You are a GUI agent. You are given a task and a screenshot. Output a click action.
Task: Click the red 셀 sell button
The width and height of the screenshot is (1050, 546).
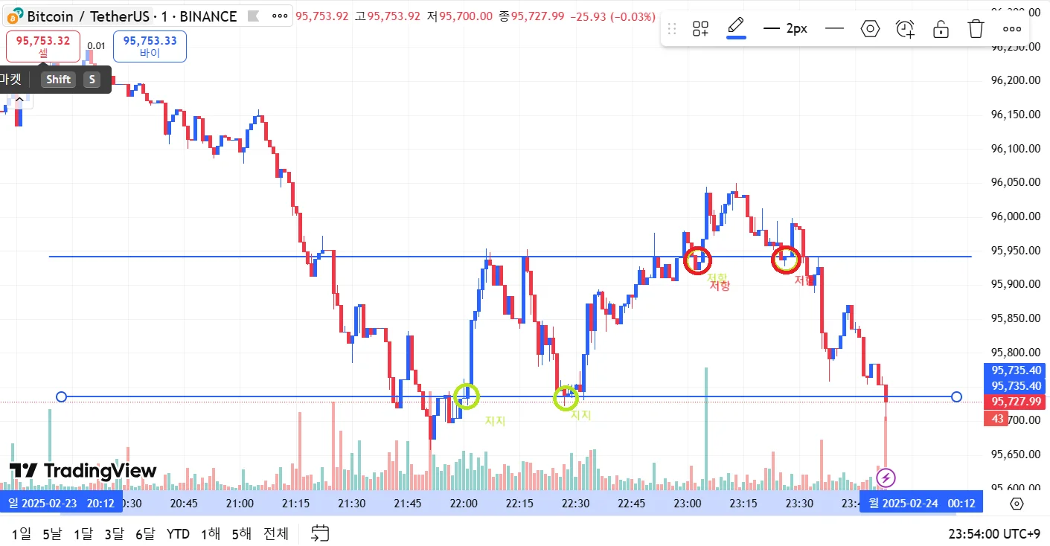click(43, 46)
